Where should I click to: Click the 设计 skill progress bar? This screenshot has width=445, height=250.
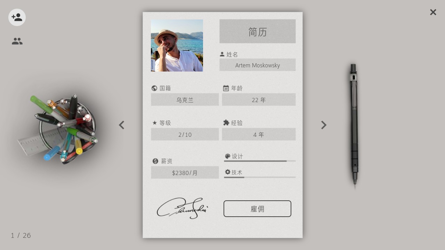click(260, 161)
